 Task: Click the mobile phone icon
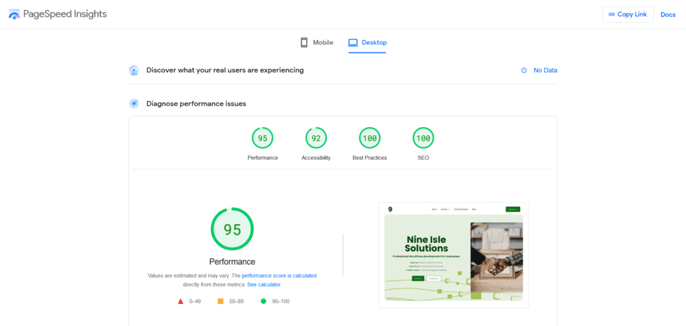pyautogui.click(x=304, y=42)
